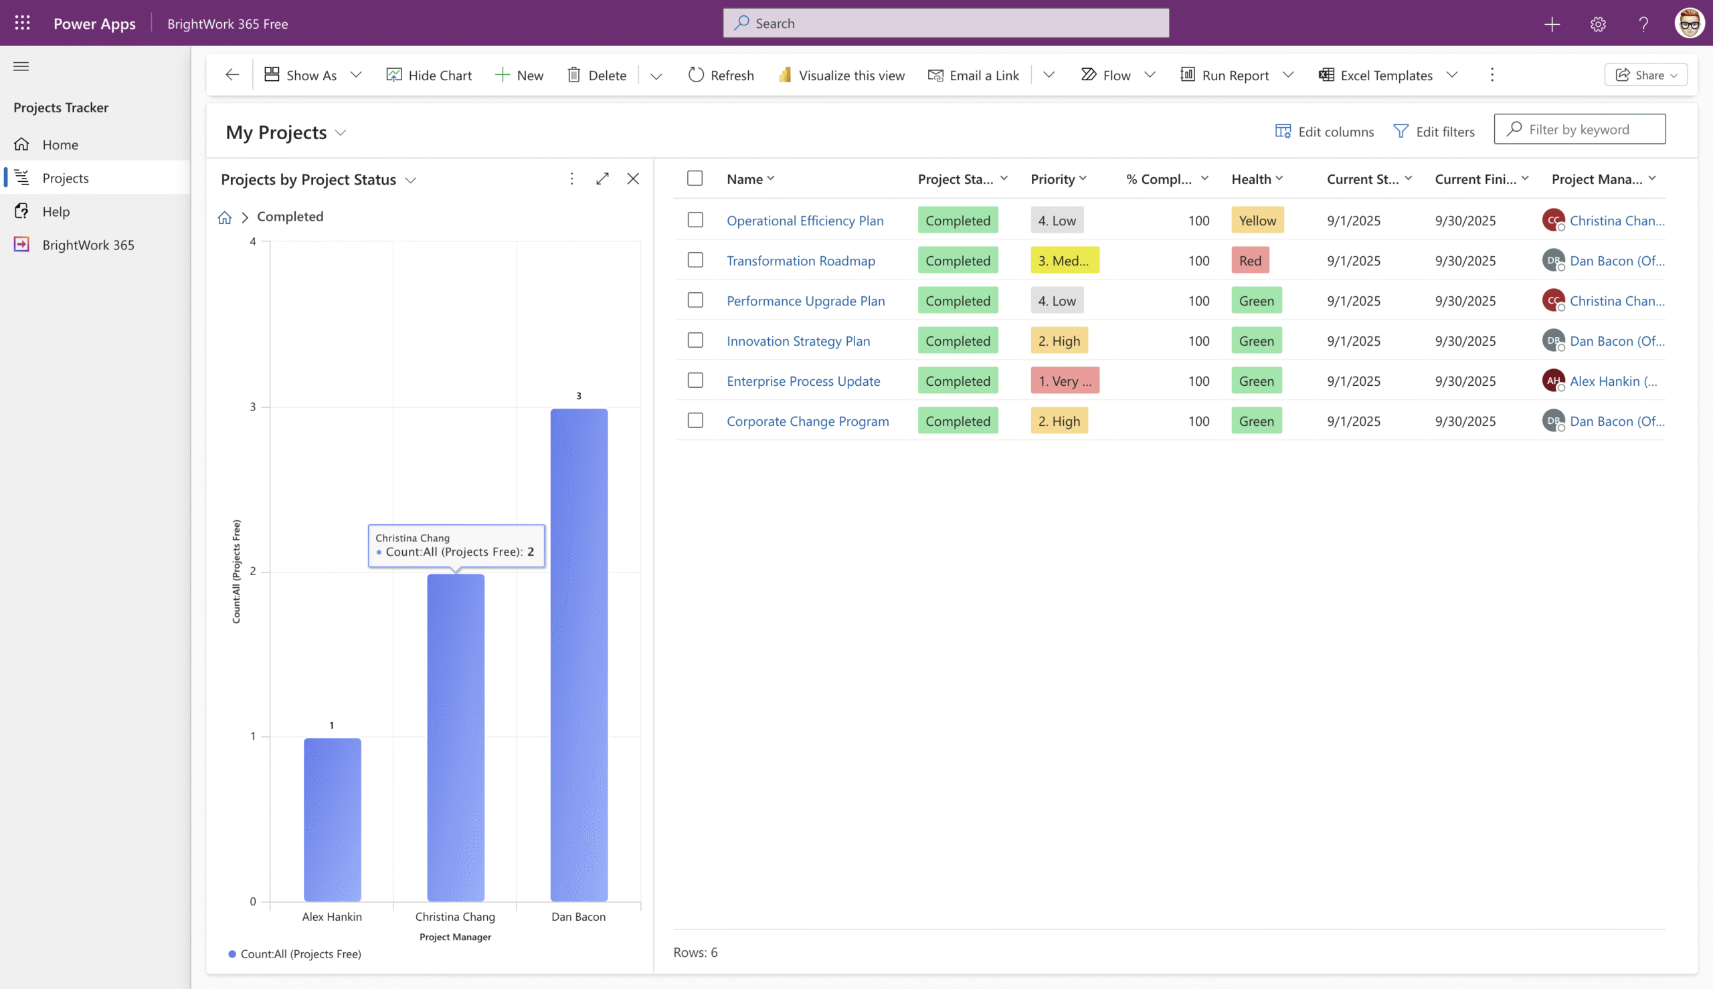Open Projects by Project Status chart dropdown
This screenshot has width=1713, height=989.
(x=410, y=180)
